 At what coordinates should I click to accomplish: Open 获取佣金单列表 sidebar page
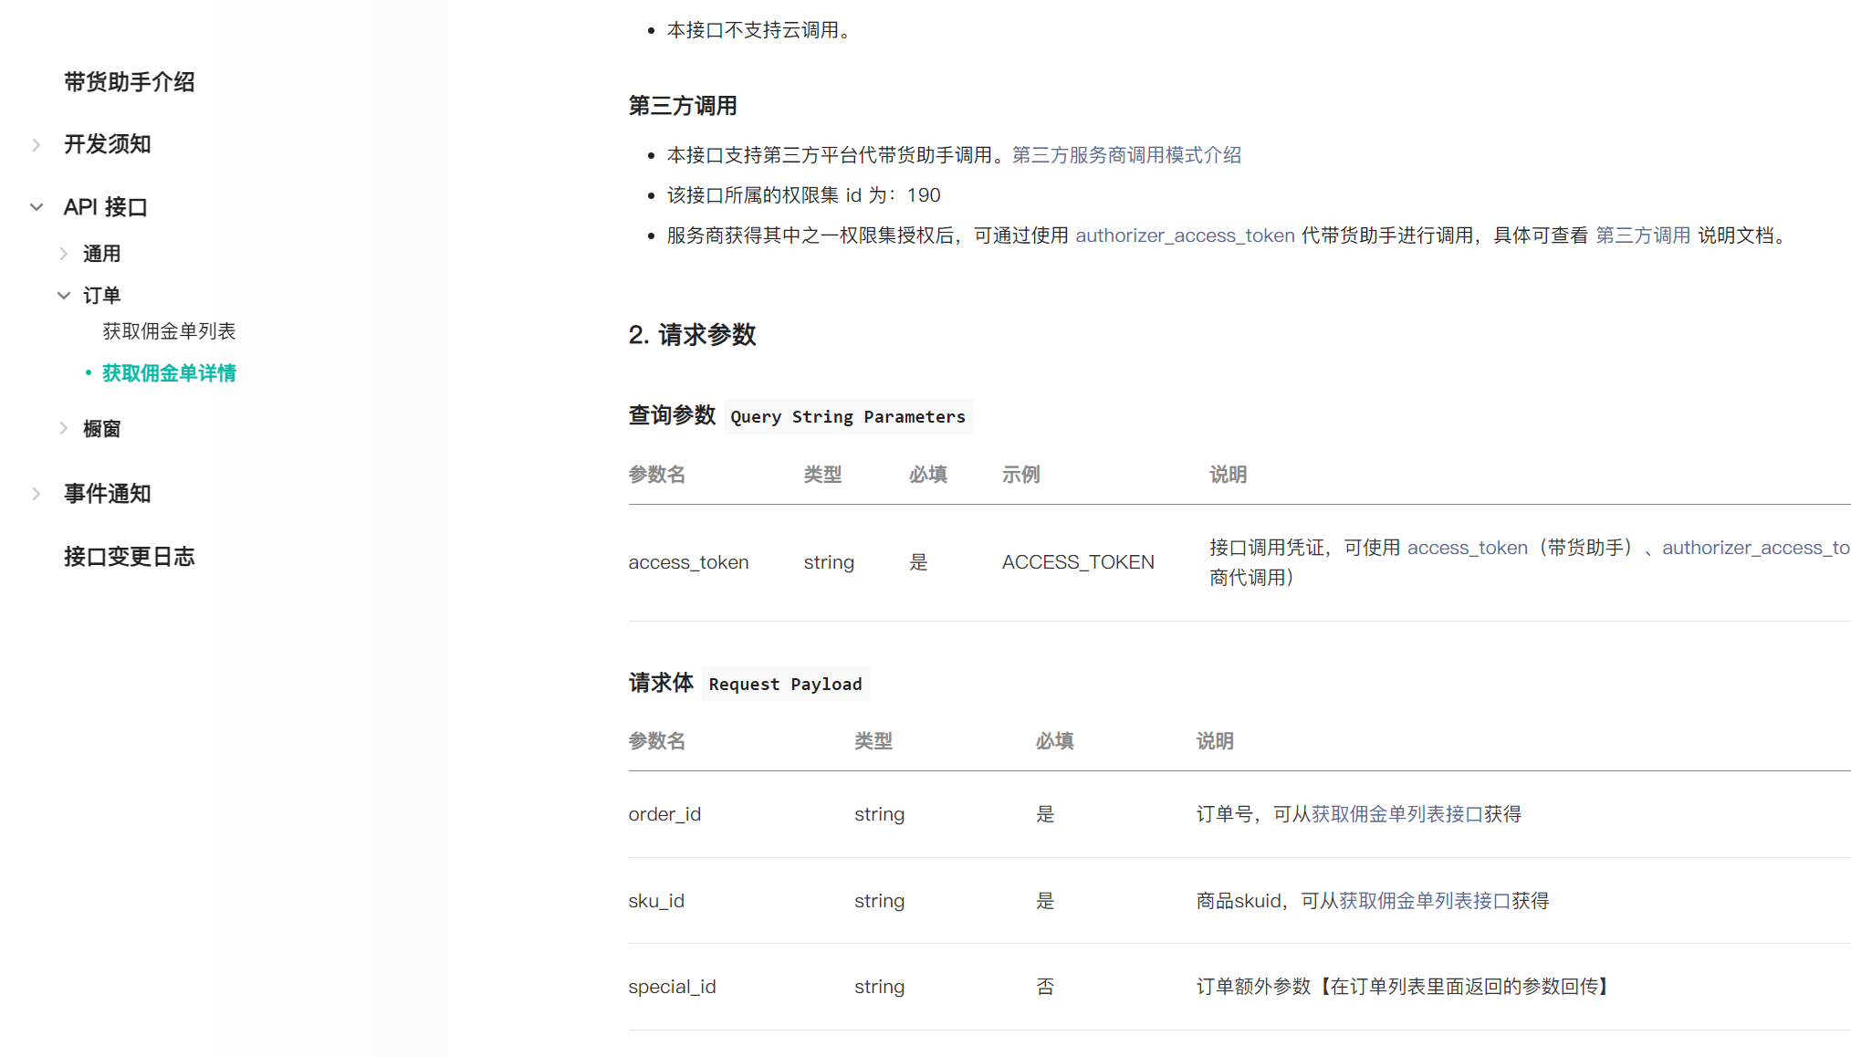[169, 331]
